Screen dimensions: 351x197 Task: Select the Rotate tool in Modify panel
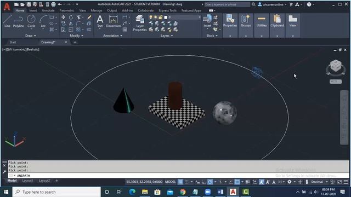pyautogui.click(x=71, y=17)
